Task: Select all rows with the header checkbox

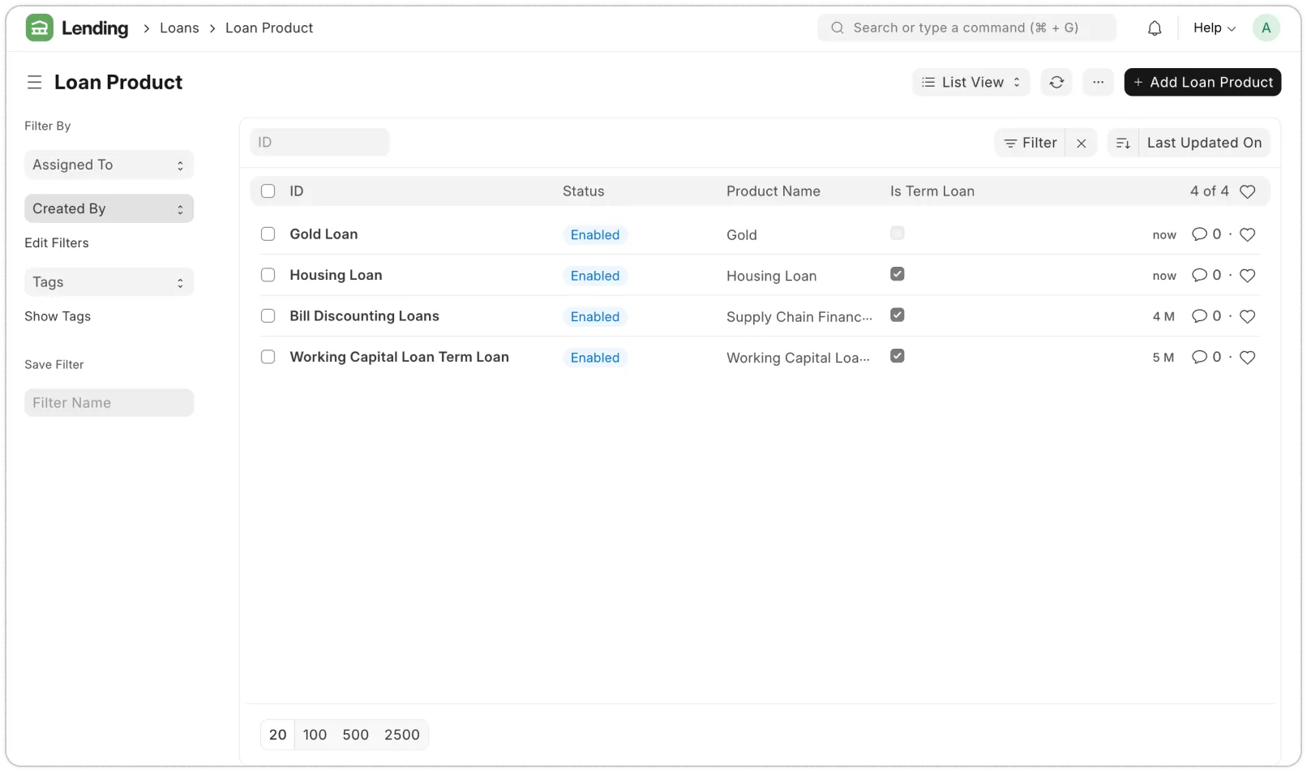Action: pos(268,191)
